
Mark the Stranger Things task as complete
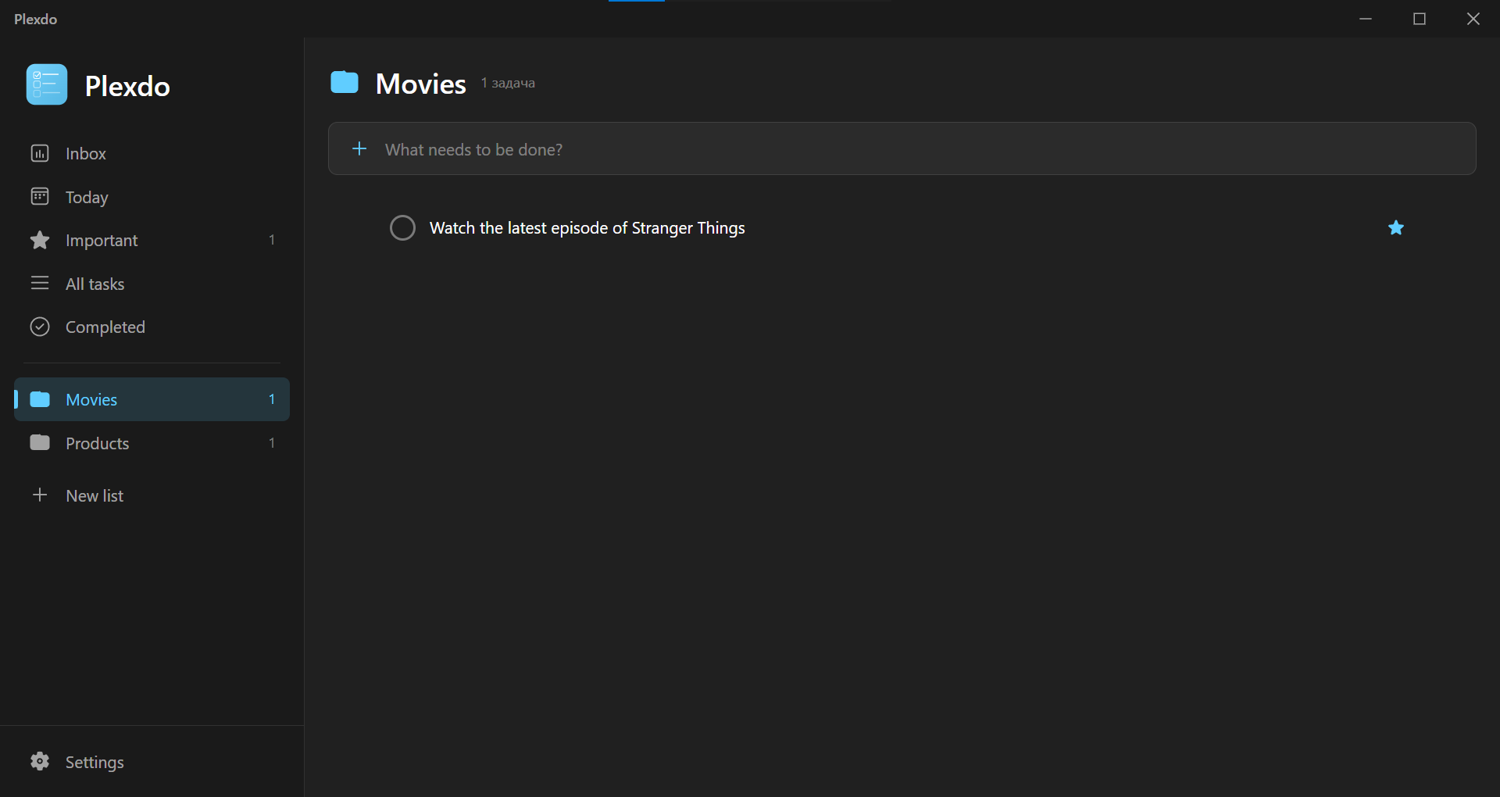(402, 227)
